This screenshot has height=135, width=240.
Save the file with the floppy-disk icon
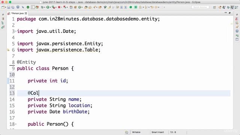point(9,7)
